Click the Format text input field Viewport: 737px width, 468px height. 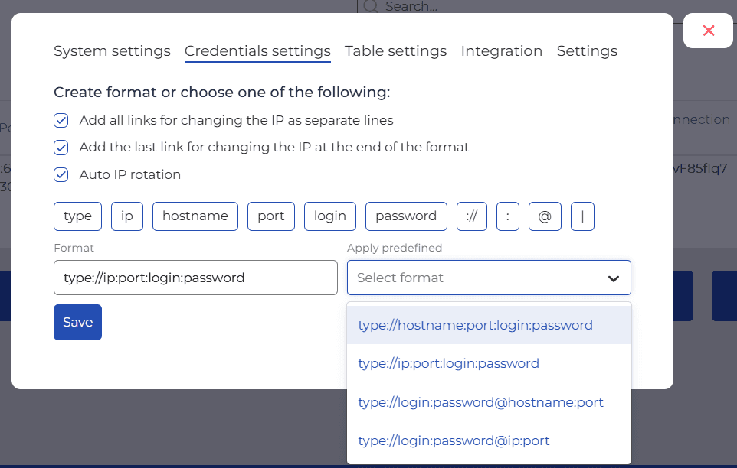195,278
